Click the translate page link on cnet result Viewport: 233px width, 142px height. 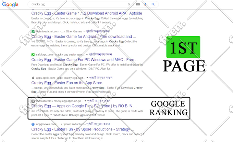[98, 31]
